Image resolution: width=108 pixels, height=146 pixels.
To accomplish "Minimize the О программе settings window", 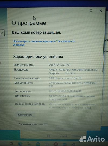I will click(82, 11).
